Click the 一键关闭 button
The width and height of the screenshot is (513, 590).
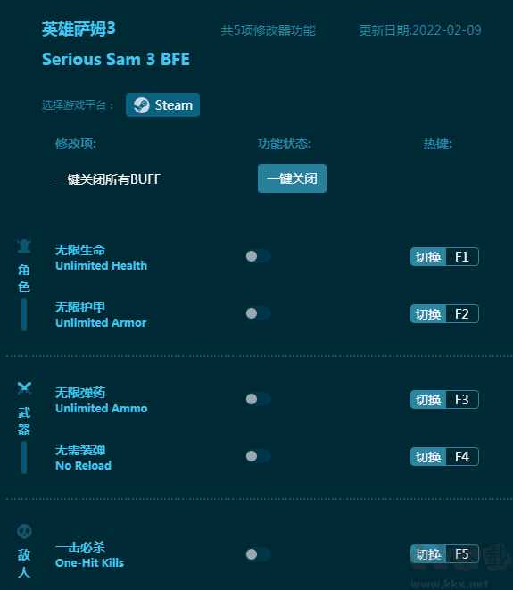(x=292, y=179)
